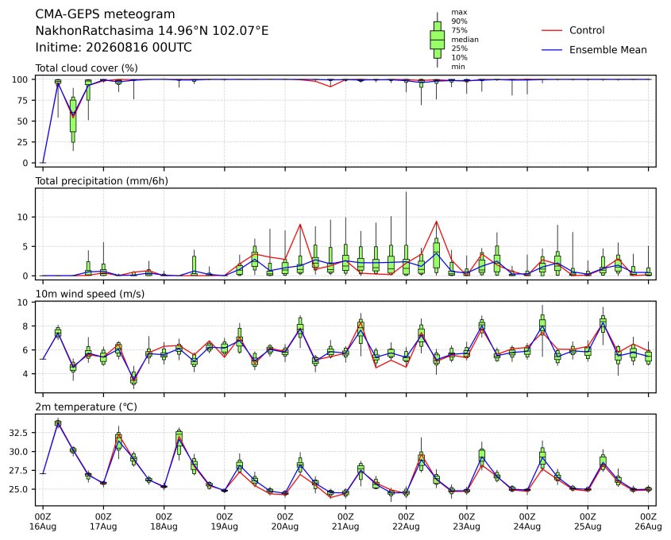The image size is (671, 540).
Task: Click the '27.5' tick on temperature axis
Action: [x=19, y=471]
